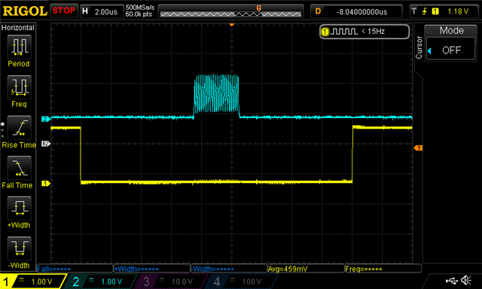Viewport: 482px width, 289px height.
Task: Click the waveform memory position bar
Action: pos(230,12)
